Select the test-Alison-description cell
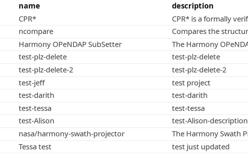 coord(209,121)
